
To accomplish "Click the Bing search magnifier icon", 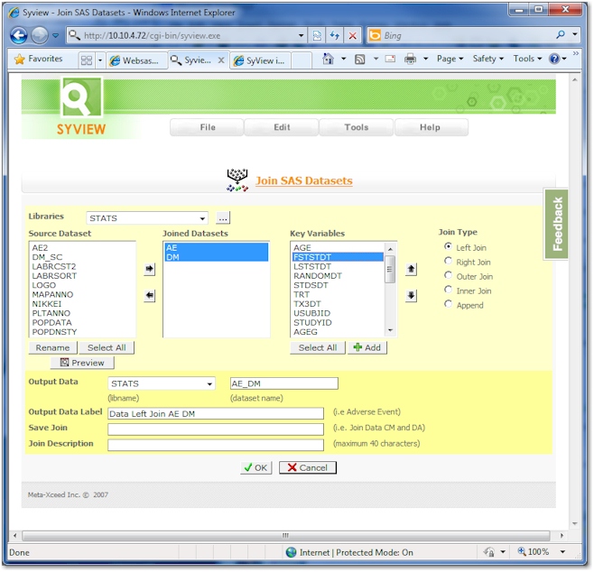I will click(x=561, y=35).
